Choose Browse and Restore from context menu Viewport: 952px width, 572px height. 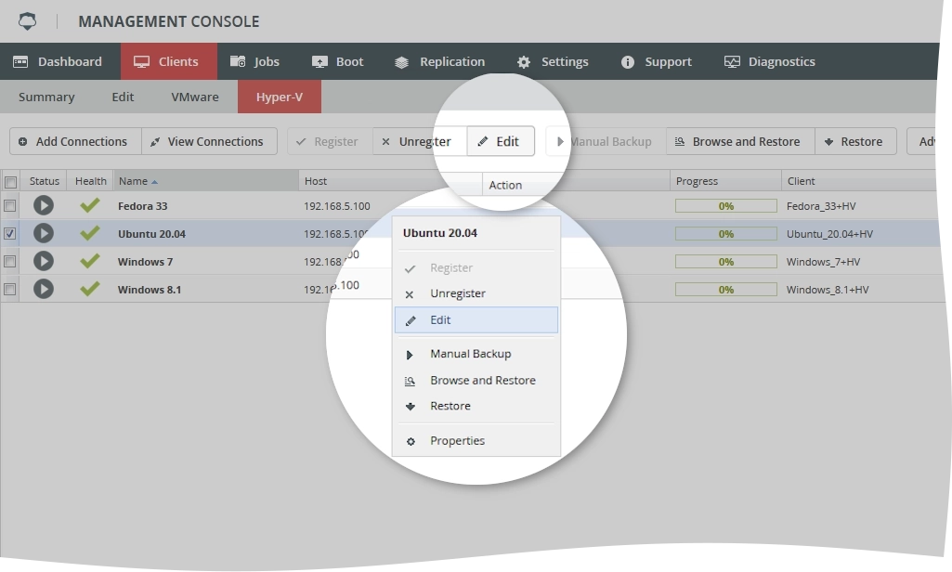476,380
